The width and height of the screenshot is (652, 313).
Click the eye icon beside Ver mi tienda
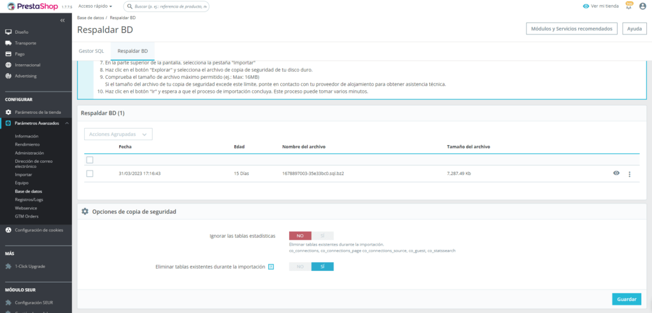(586, 6)
